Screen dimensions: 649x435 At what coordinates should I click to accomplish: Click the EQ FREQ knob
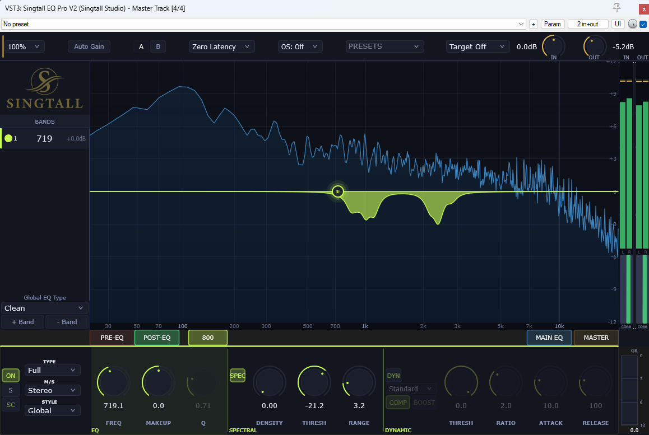click(x=113, y=382)
